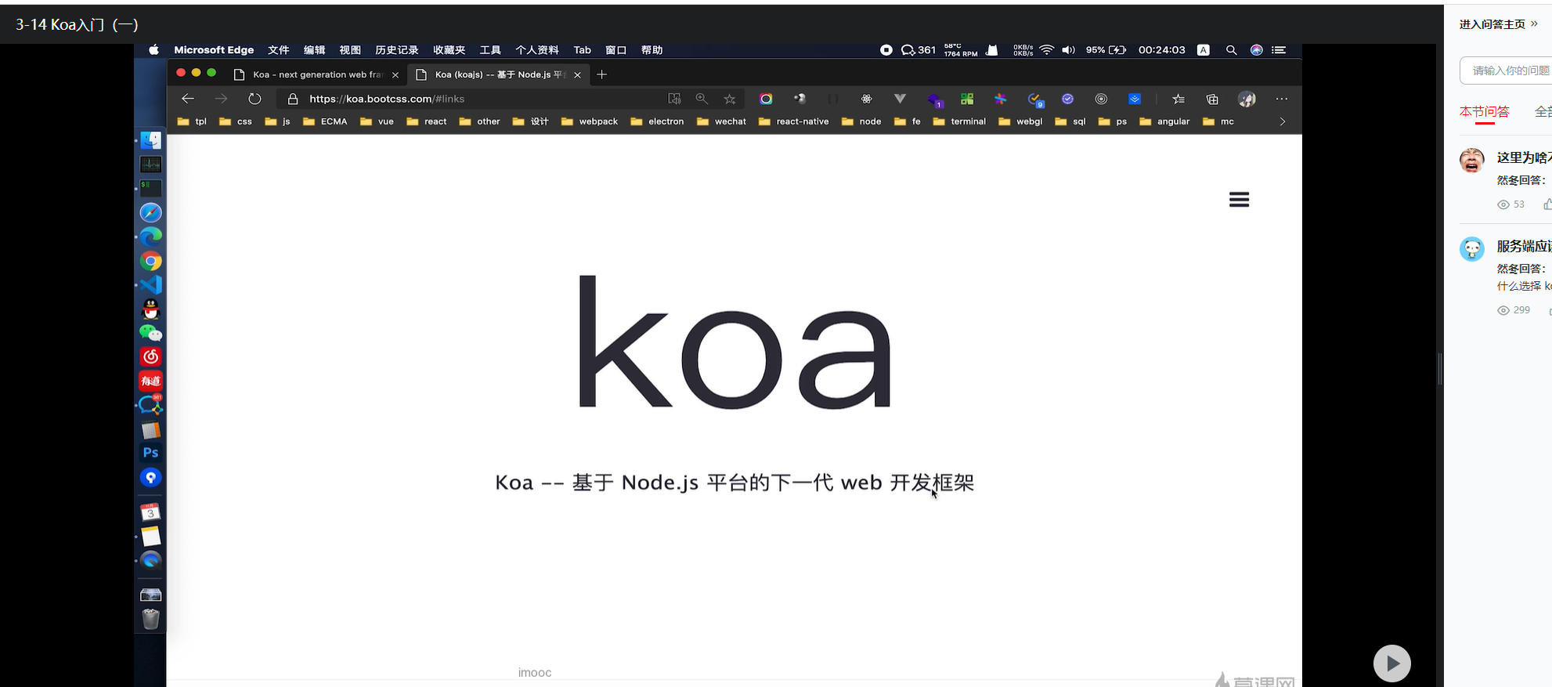Open the 'webpack' bookmarks folder
The image size is (1552, 687).
click(x=590, y=121)
